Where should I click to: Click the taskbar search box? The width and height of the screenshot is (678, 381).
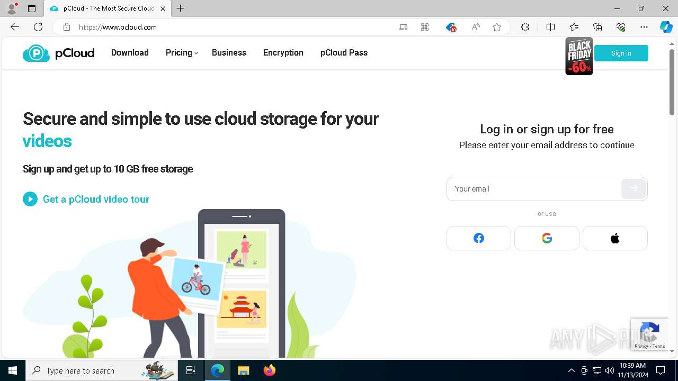102,370
